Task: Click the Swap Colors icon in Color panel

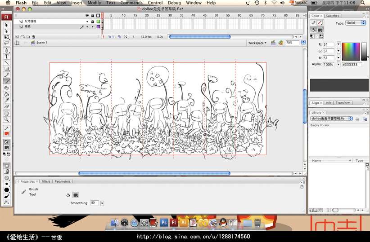Action: pyautogui.click(x=321, y=36)
